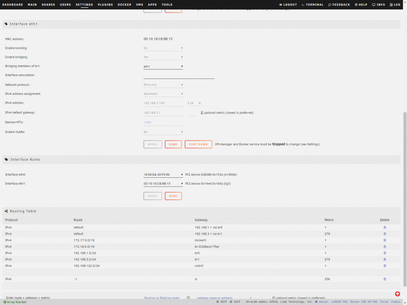Delete the 172.18.0.0/16 route
The height and width of the screenshot is (305, 407).
tap(385, 247)
